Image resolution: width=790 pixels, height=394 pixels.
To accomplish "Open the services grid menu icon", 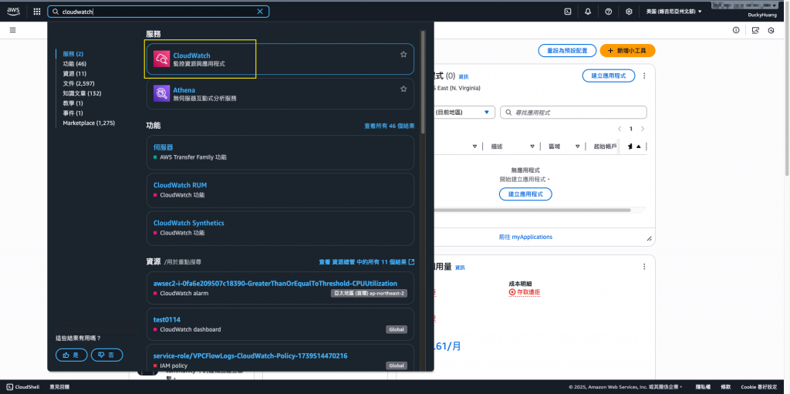I will [37, 12].
